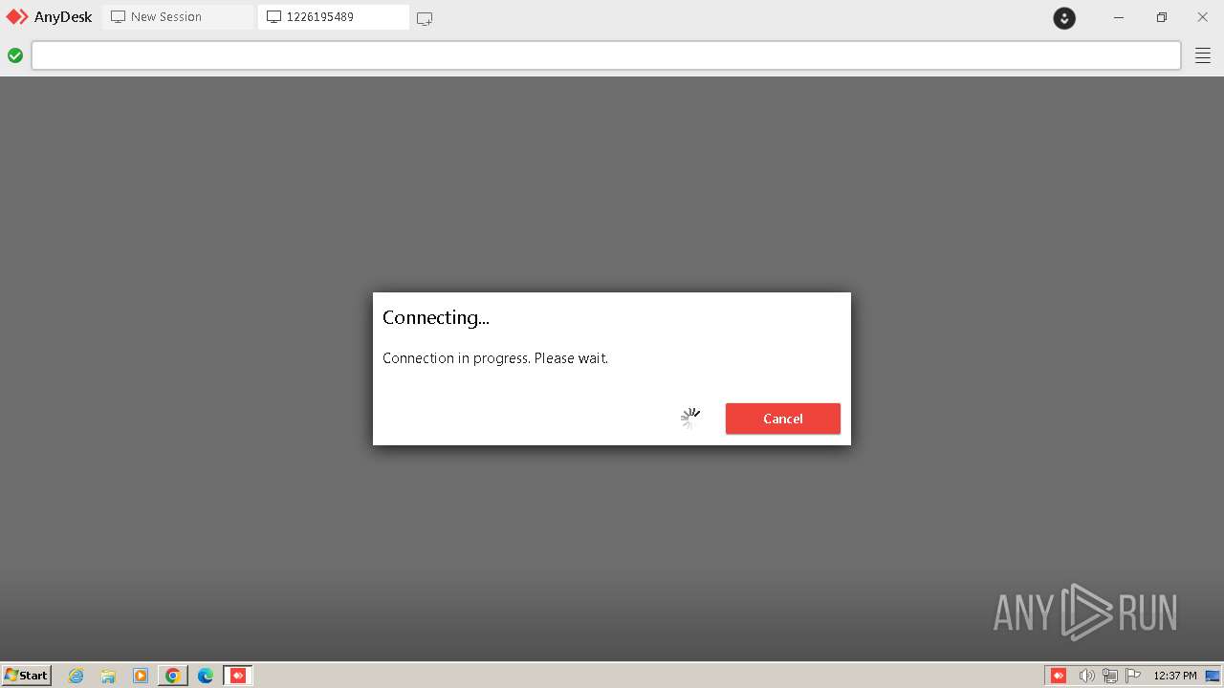Select the 1226195489 session tab
Screen dimensions: 1224x688
pos(333,17)
